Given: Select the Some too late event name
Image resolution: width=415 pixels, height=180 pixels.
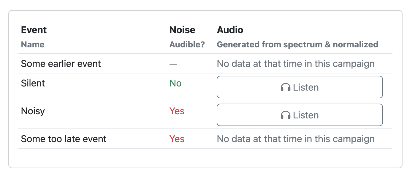Looking at the screenshot, I should point(63,139).
